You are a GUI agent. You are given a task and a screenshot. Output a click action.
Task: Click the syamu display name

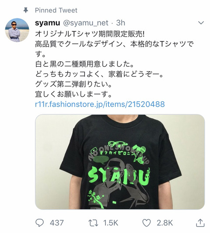point(48,23)
